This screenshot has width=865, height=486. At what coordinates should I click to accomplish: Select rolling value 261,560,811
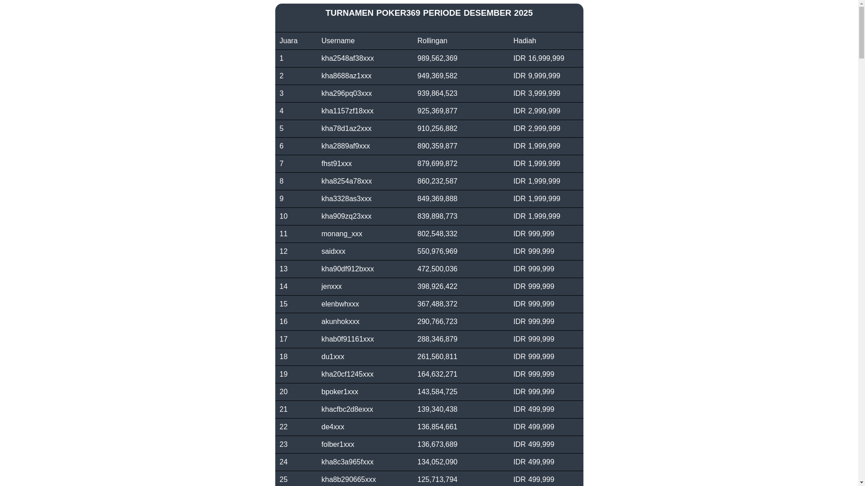[437, 357]
